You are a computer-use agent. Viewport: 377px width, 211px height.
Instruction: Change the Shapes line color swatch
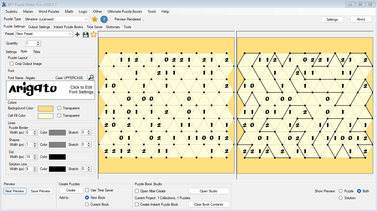click(x=57, y=145)
